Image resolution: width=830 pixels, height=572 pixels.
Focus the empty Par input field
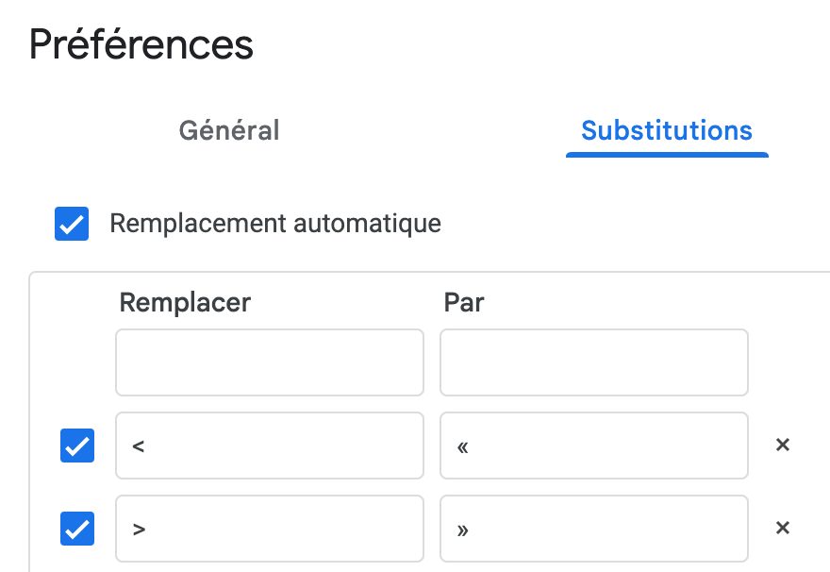tap(593, 362)
